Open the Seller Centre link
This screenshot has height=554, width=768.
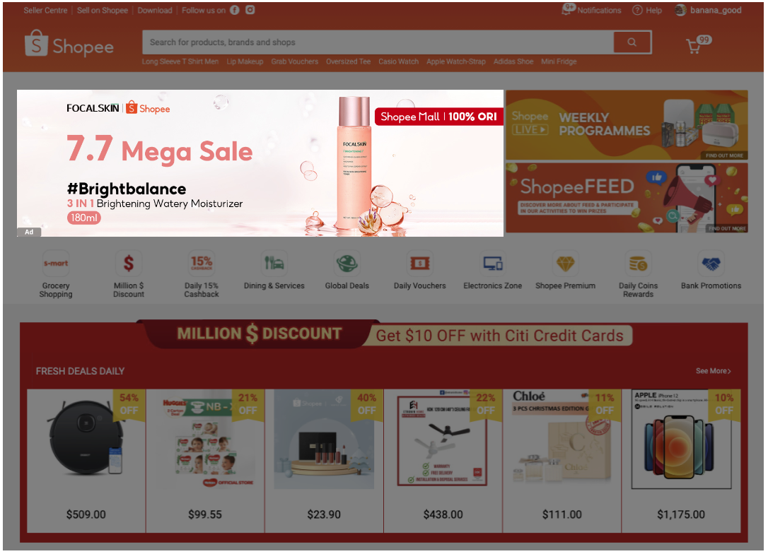click(x=45, y=11)
